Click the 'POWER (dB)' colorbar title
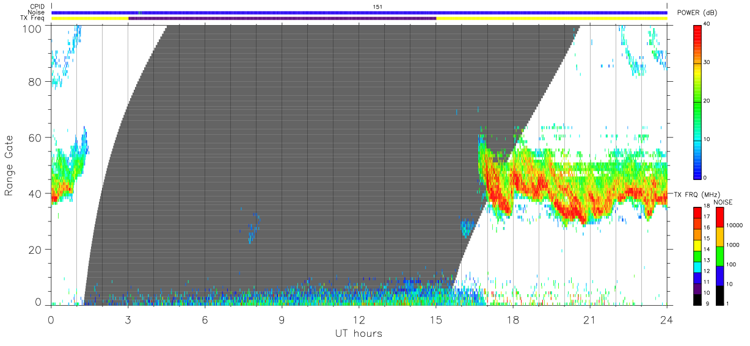 tap(697, 13)
